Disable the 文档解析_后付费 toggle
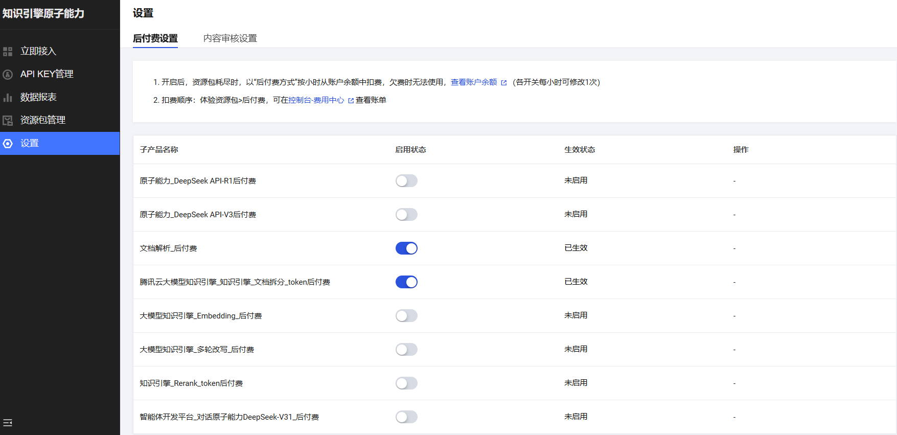The height and width of the screenshot is (435, 897). [x=406, y=248]
